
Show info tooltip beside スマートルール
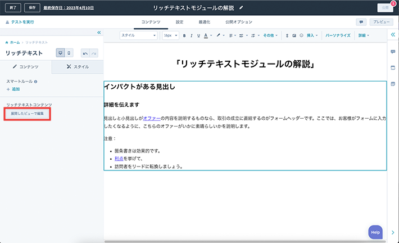(x=35, y=82)
